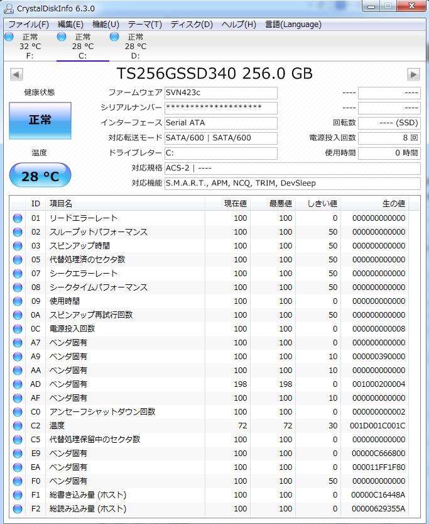Click the CrystalDiskInfo title bar icon
Viewport: 429px width, 524px height.
9,9
